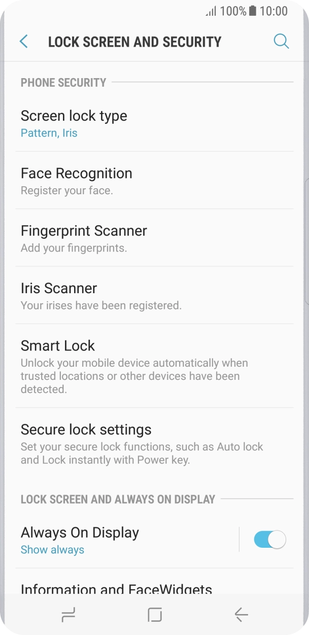The width and height of the screenshot is (309, 635).
Task: Open search from the top bar
Action: 281,41
